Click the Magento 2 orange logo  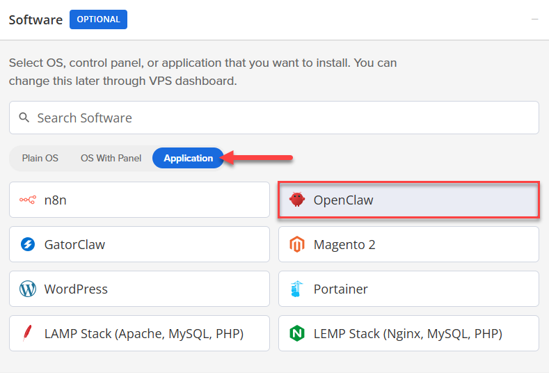(297, 244)
